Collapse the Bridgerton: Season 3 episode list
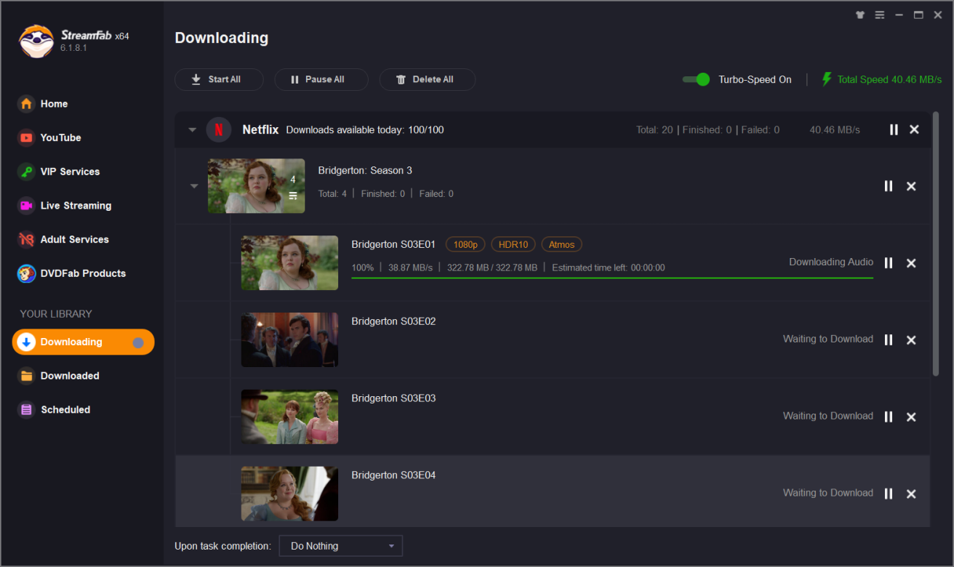Image resolution: width=954 pixels, height=567 pixels. coord(194,186)
